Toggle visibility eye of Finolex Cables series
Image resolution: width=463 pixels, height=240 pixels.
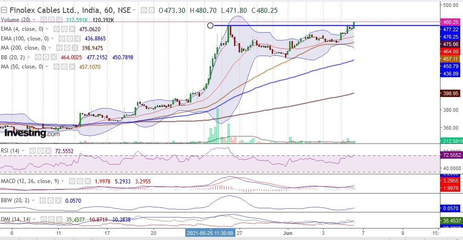(143, 11)
